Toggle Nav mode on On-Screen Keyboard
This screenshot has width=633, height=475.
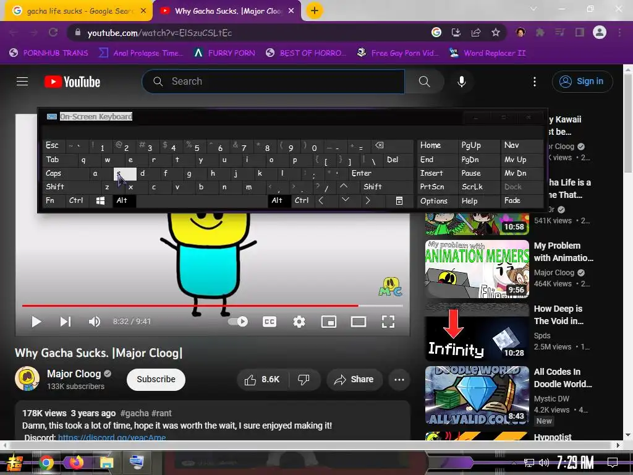(x=522, y=146)
